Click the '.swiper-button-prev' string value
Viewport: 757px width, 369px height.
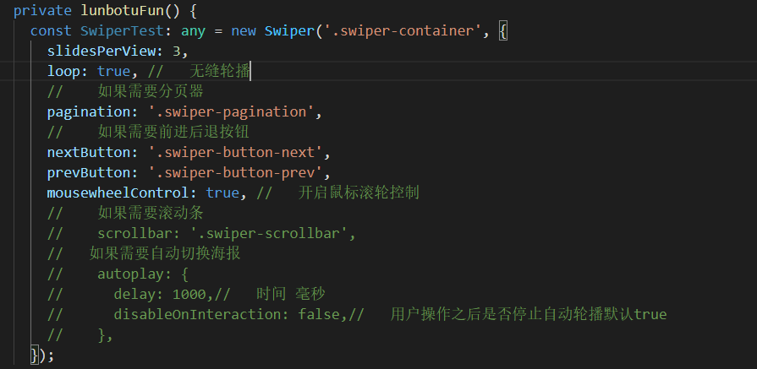coord(235,172)
